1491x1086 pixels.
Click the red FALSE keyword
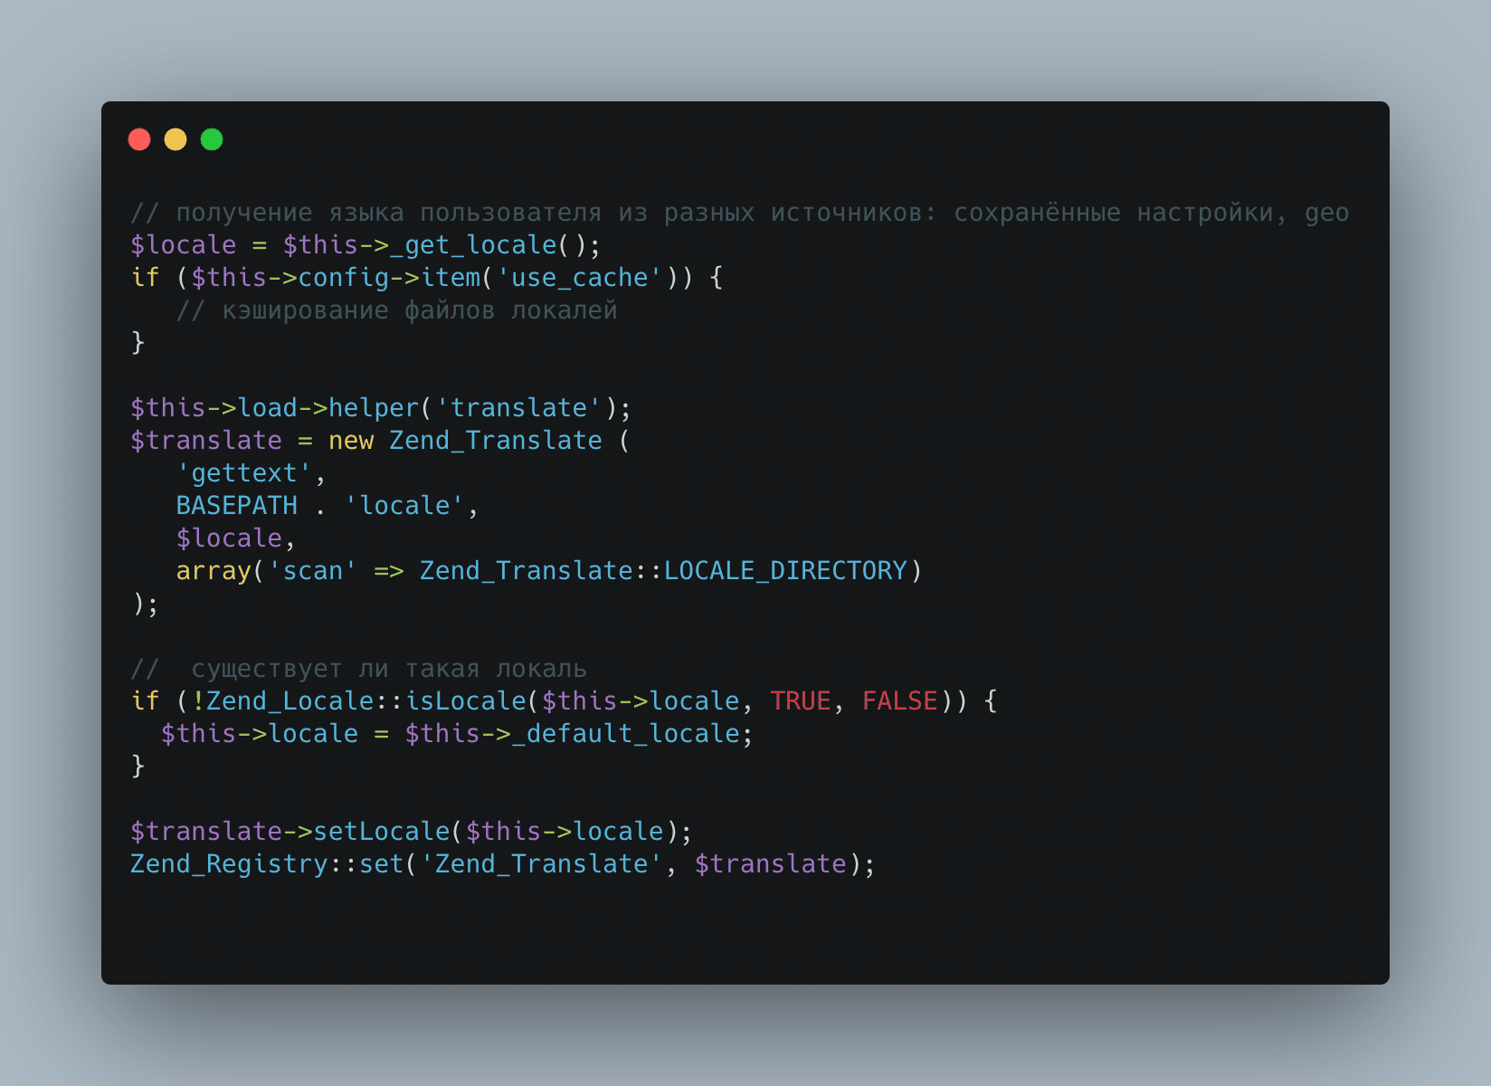click(900, 701)
